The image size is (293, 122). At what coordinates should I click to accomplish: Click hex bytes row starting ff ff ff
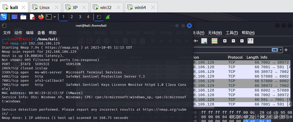pyautogui.click(x=247, y=112)
